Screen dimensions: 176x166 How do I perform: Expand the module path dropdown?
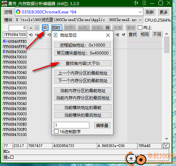pos(140,20)
